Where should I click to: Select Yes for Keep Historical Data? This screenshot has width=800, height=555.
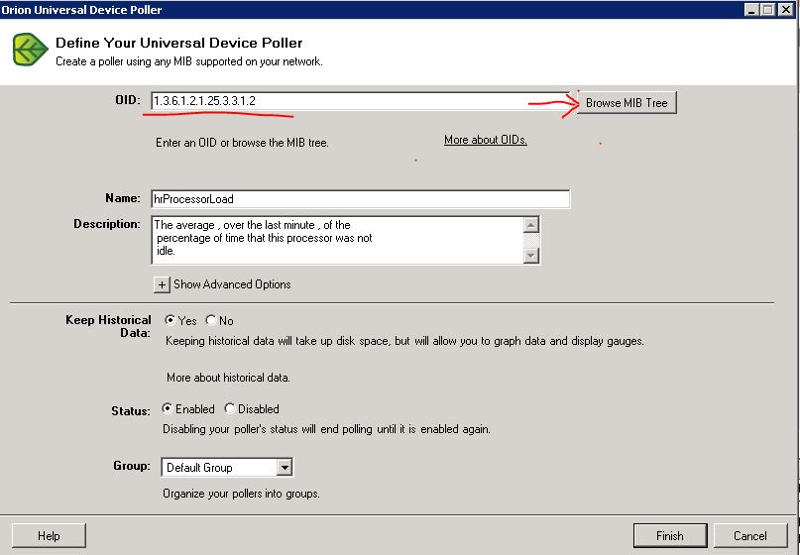point(170,321)
